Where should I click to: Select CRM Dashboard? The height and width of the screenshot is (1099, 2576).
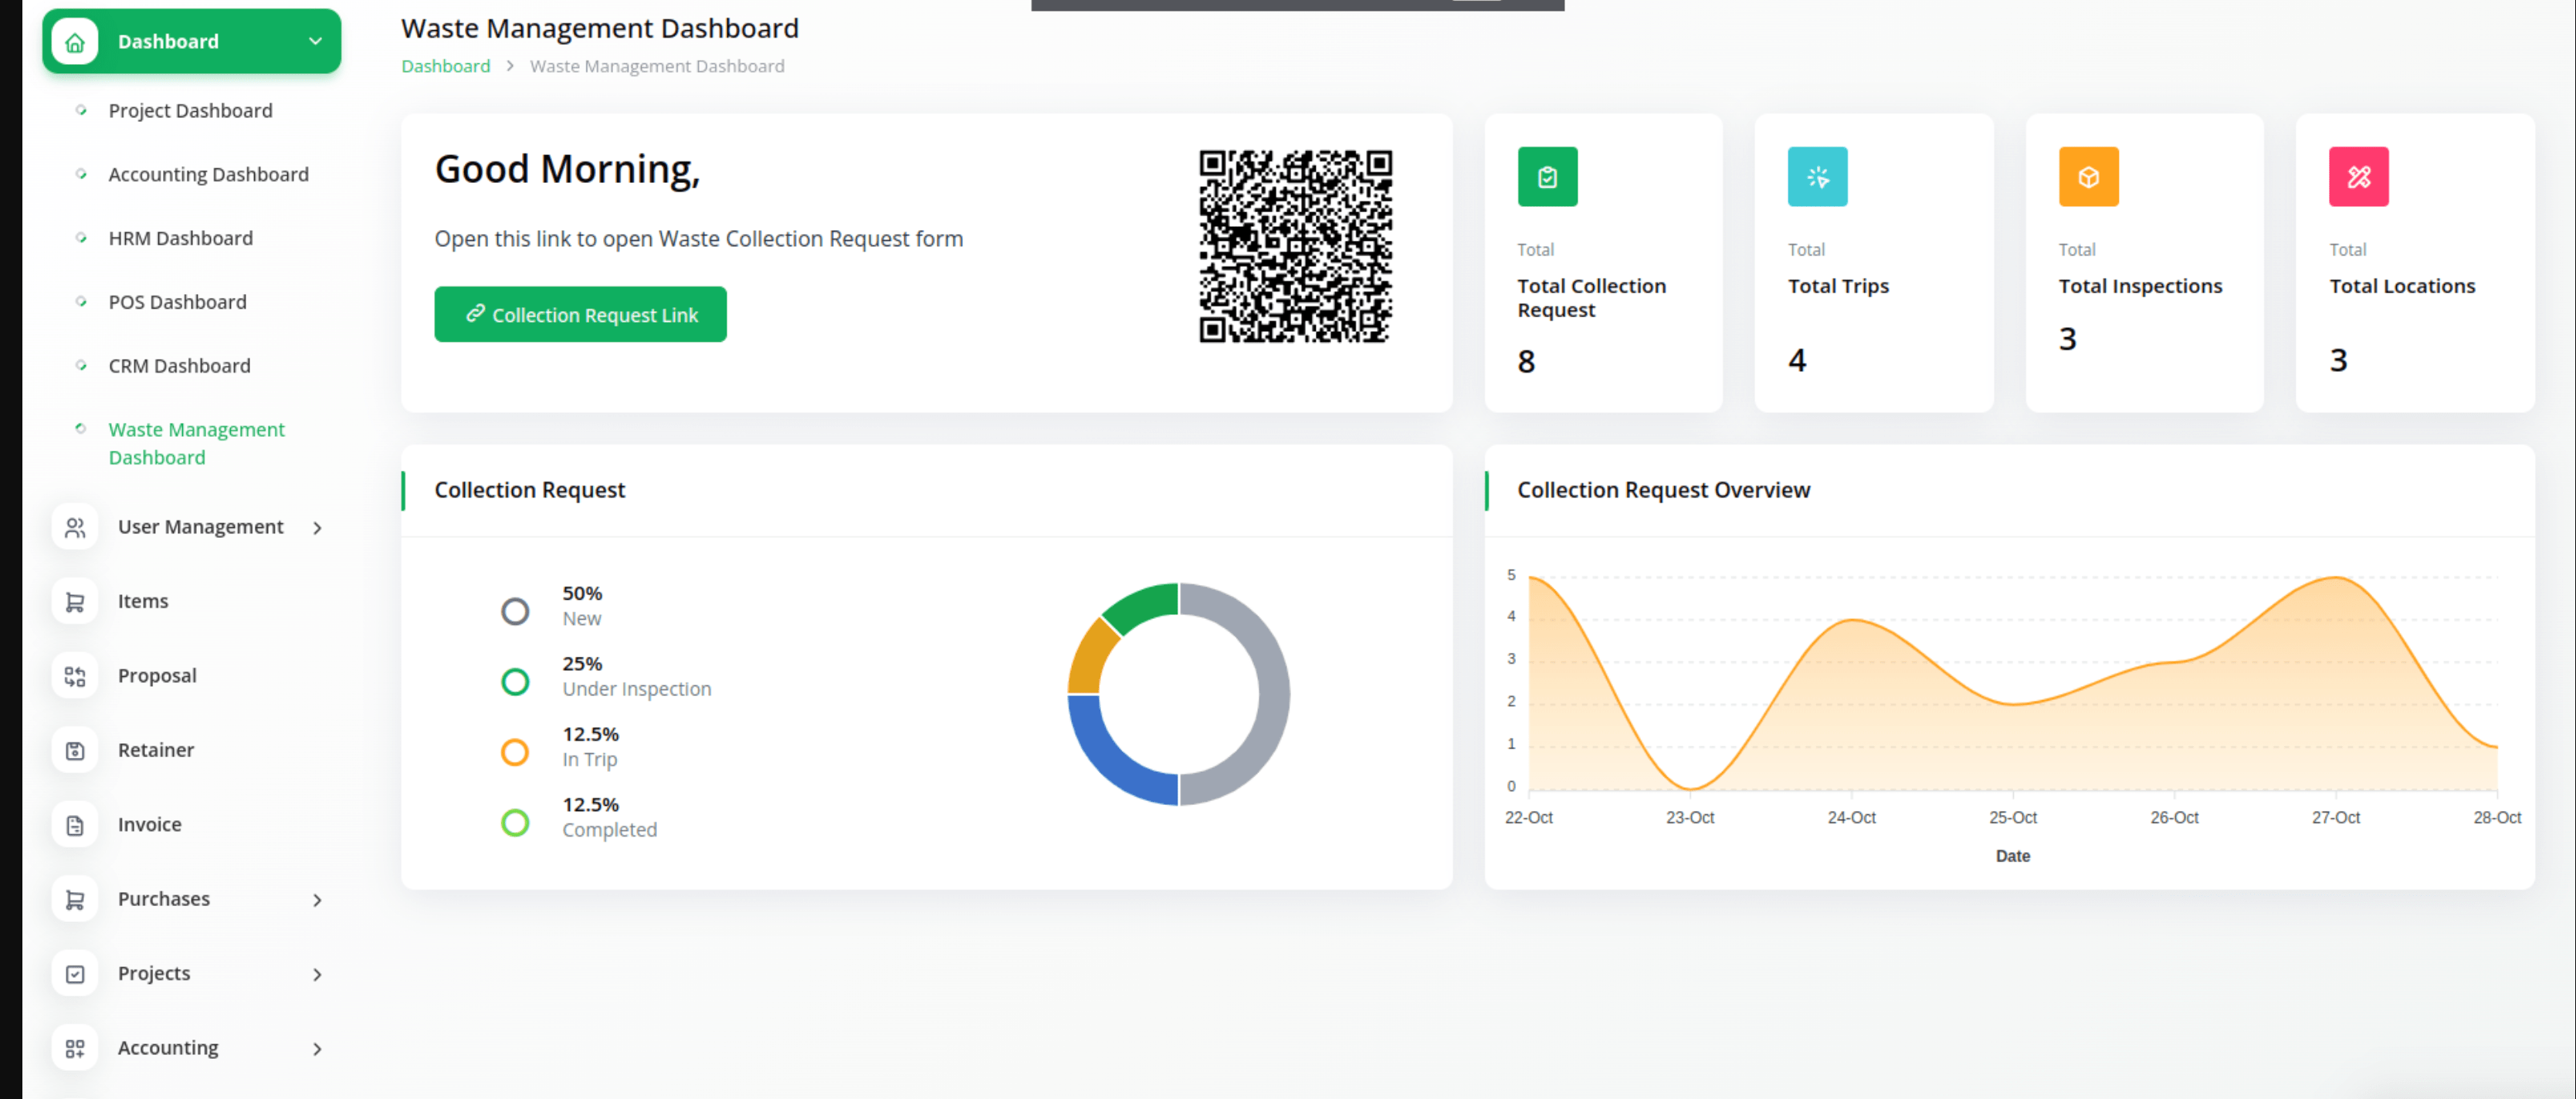pyautogui.click(x=179, y=366)
